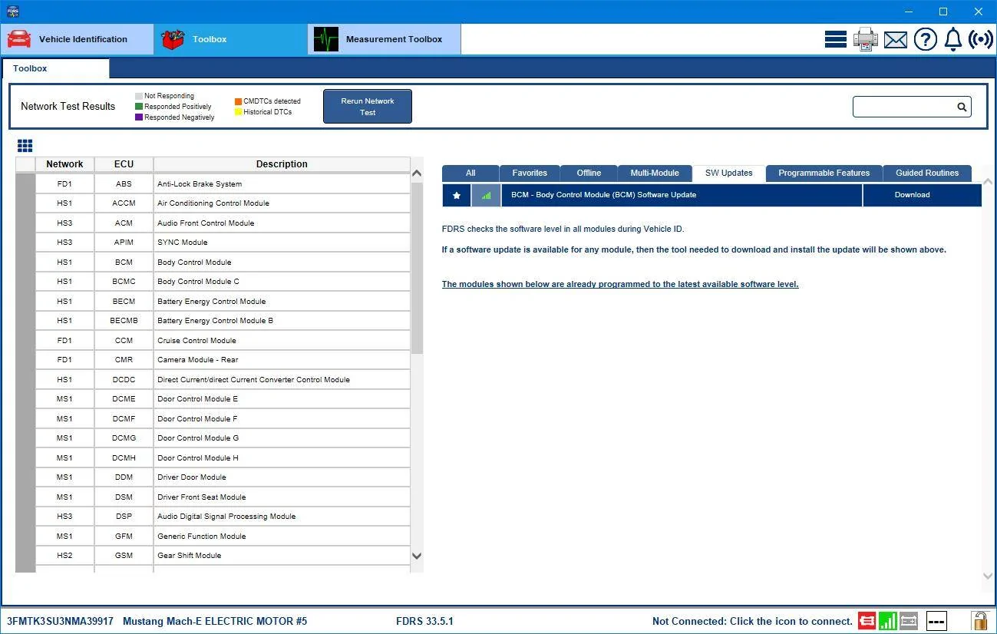Click the notifications bell icon
The height and width of the screenshot is (634, 997).
click(x=952, y=39)
